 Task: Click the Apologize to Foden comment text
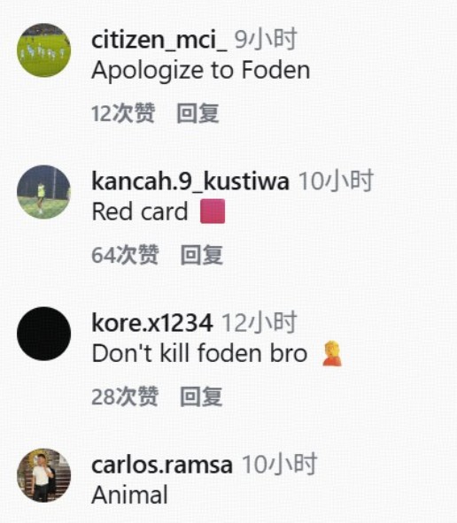pos(201,71)
